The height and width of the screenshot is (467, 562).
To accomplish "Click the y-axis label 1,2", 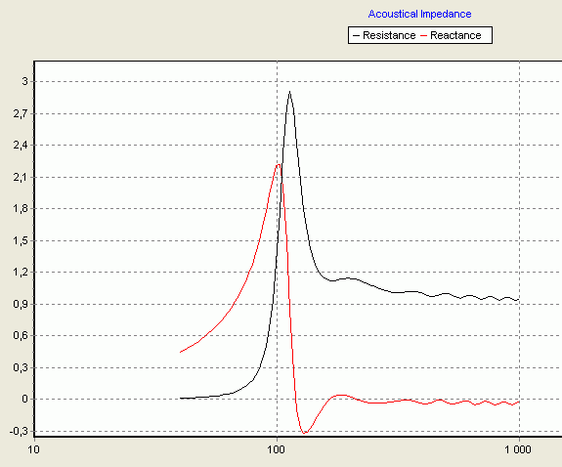I will coord(21,272).
